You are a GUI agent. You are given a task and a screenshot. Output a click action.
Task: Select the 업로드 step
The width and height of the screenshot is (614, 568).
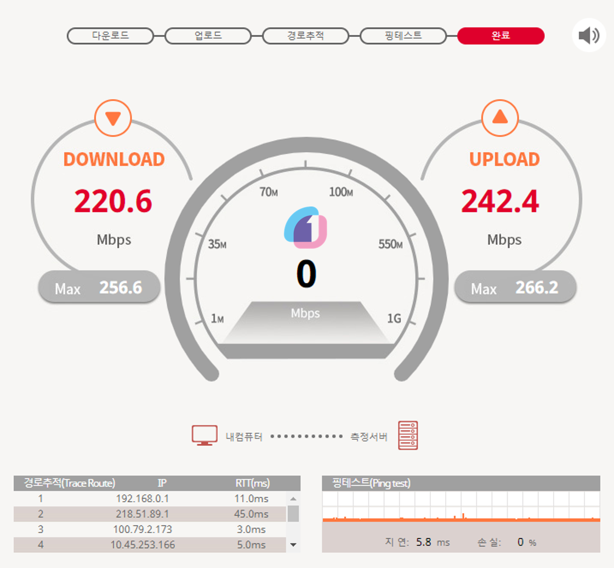coord(208,36)
